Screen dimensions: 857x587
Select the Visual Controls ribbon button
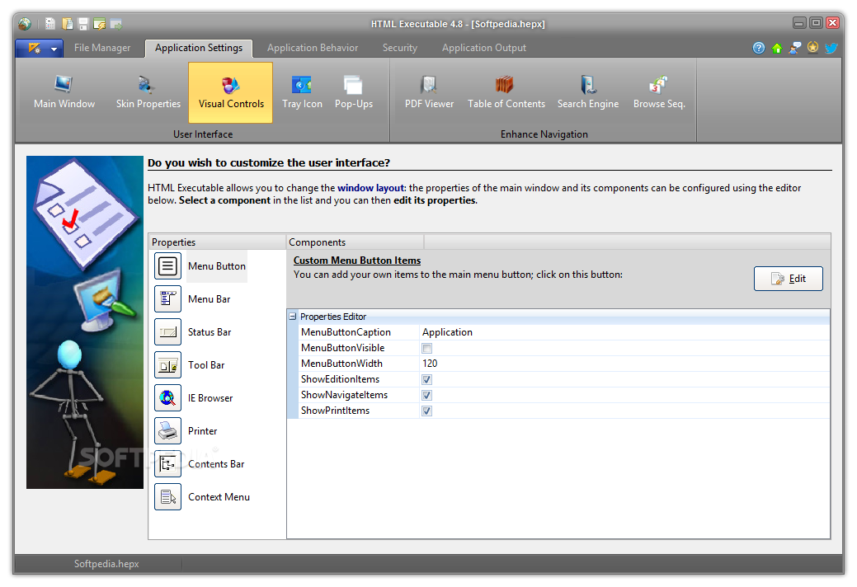231,92
